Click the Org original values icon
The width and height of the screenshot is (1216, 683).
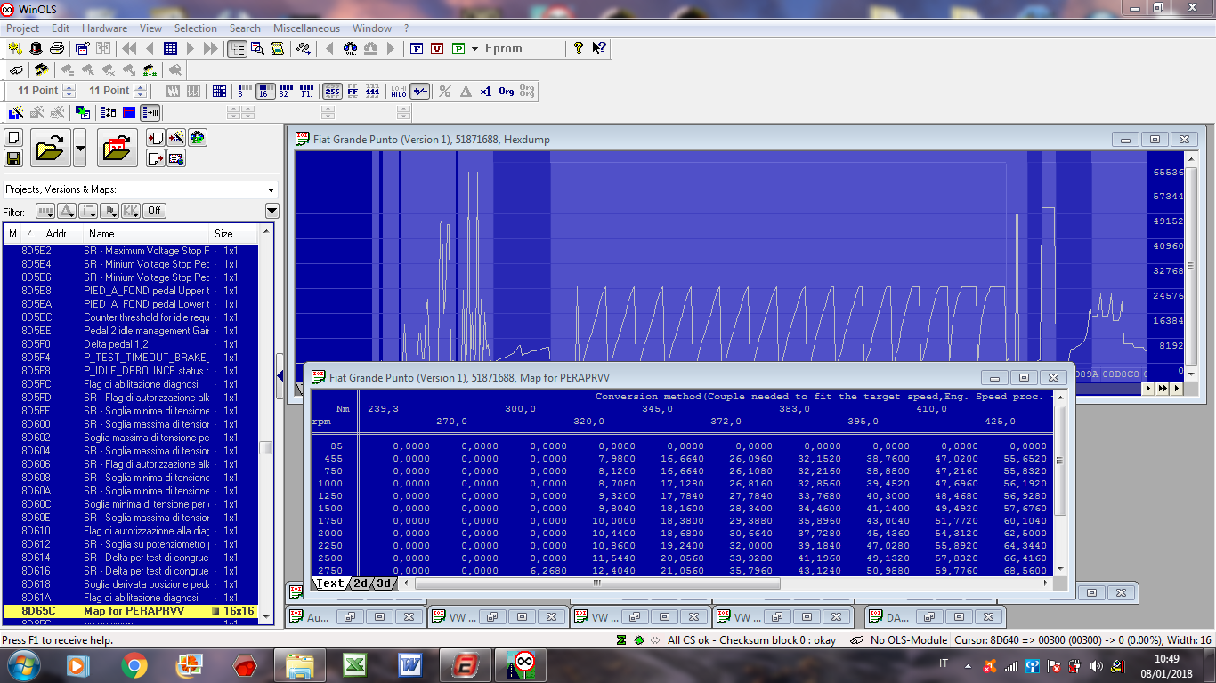click(x=507, y=91)
